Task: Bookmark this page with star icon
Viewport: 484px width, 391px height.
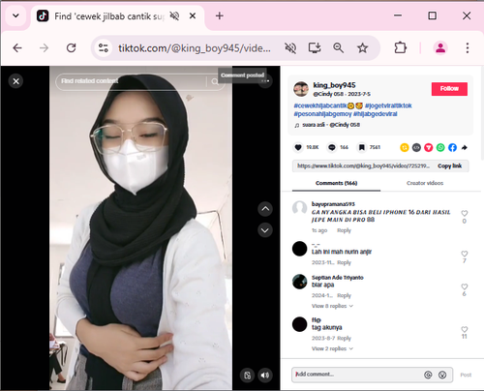Action: (x=362, y=48)
